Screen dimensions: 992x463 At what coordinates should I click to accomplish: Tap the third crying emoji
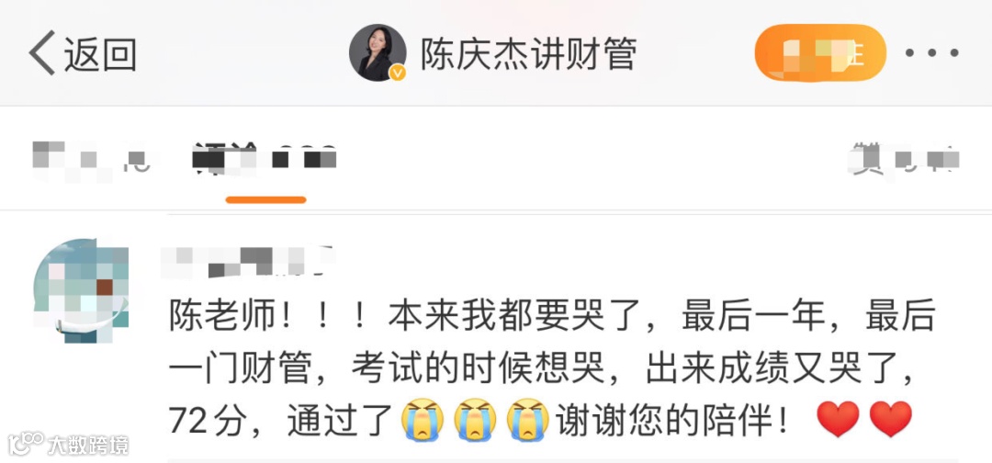click(x=527, y=419)
